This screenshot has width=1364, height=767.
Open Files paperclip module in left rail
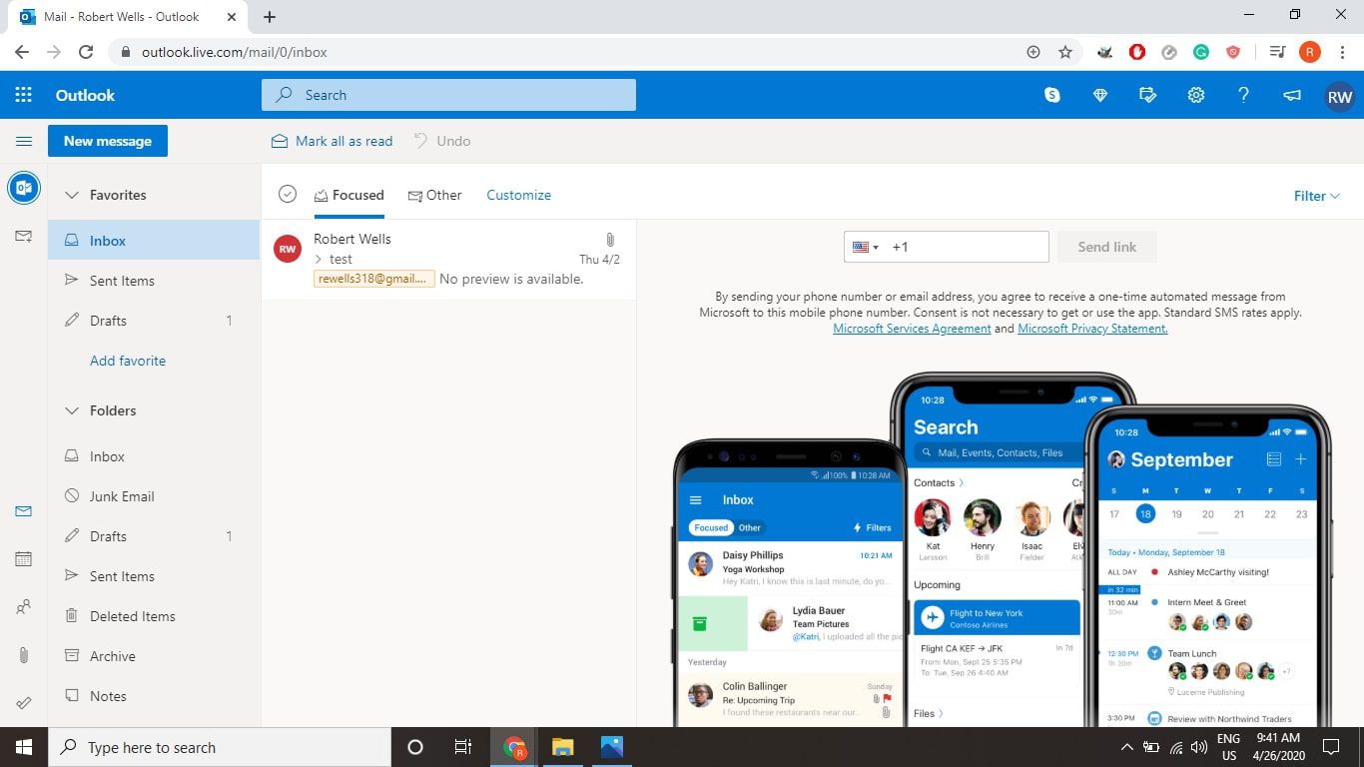coord(24,655)
